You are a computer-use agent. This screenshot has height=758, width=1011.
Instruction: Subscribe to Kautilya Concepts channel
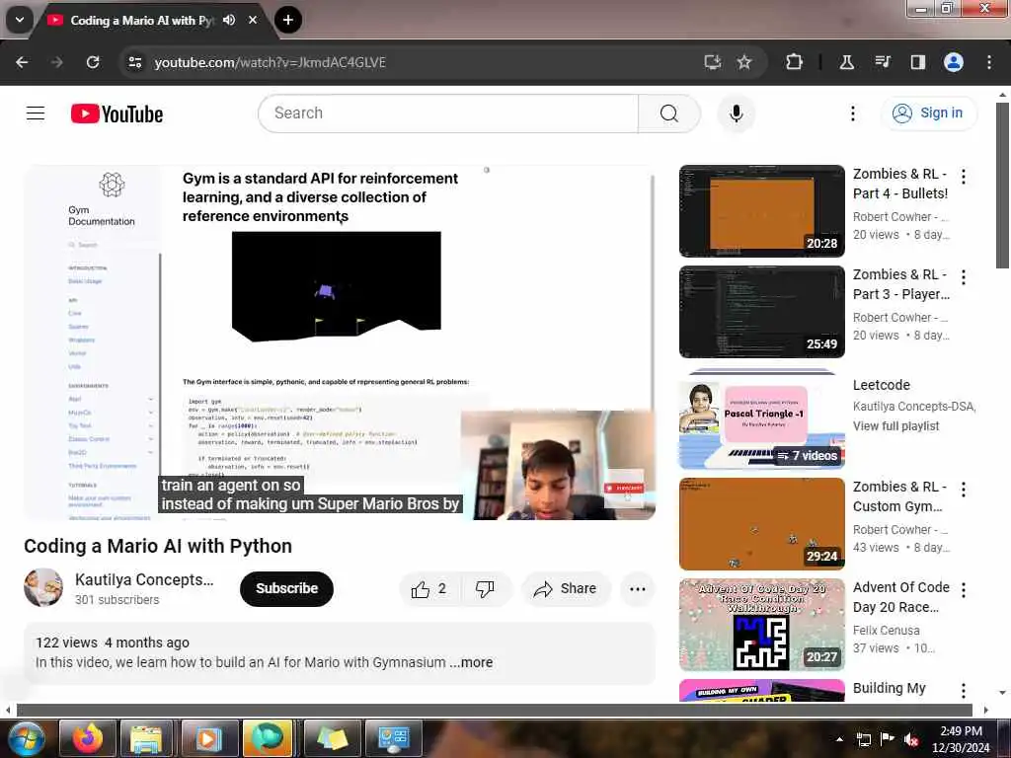point(287,588)
